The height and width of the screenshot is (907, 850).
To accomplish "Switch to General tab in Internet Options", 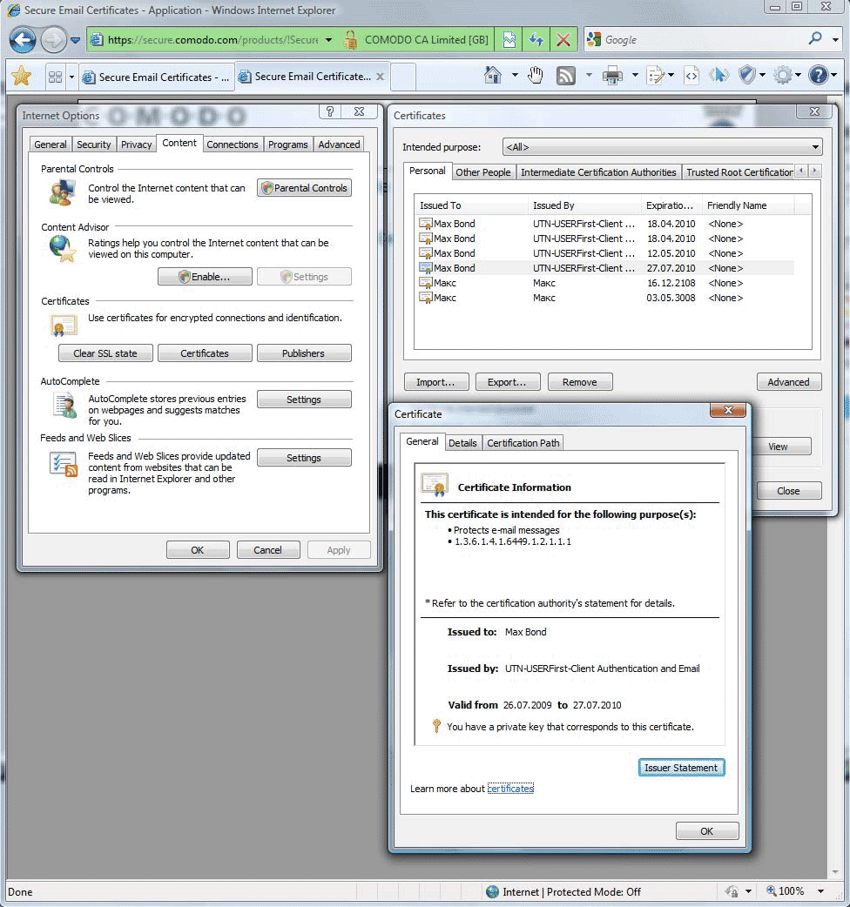I will tap(51, 144).
